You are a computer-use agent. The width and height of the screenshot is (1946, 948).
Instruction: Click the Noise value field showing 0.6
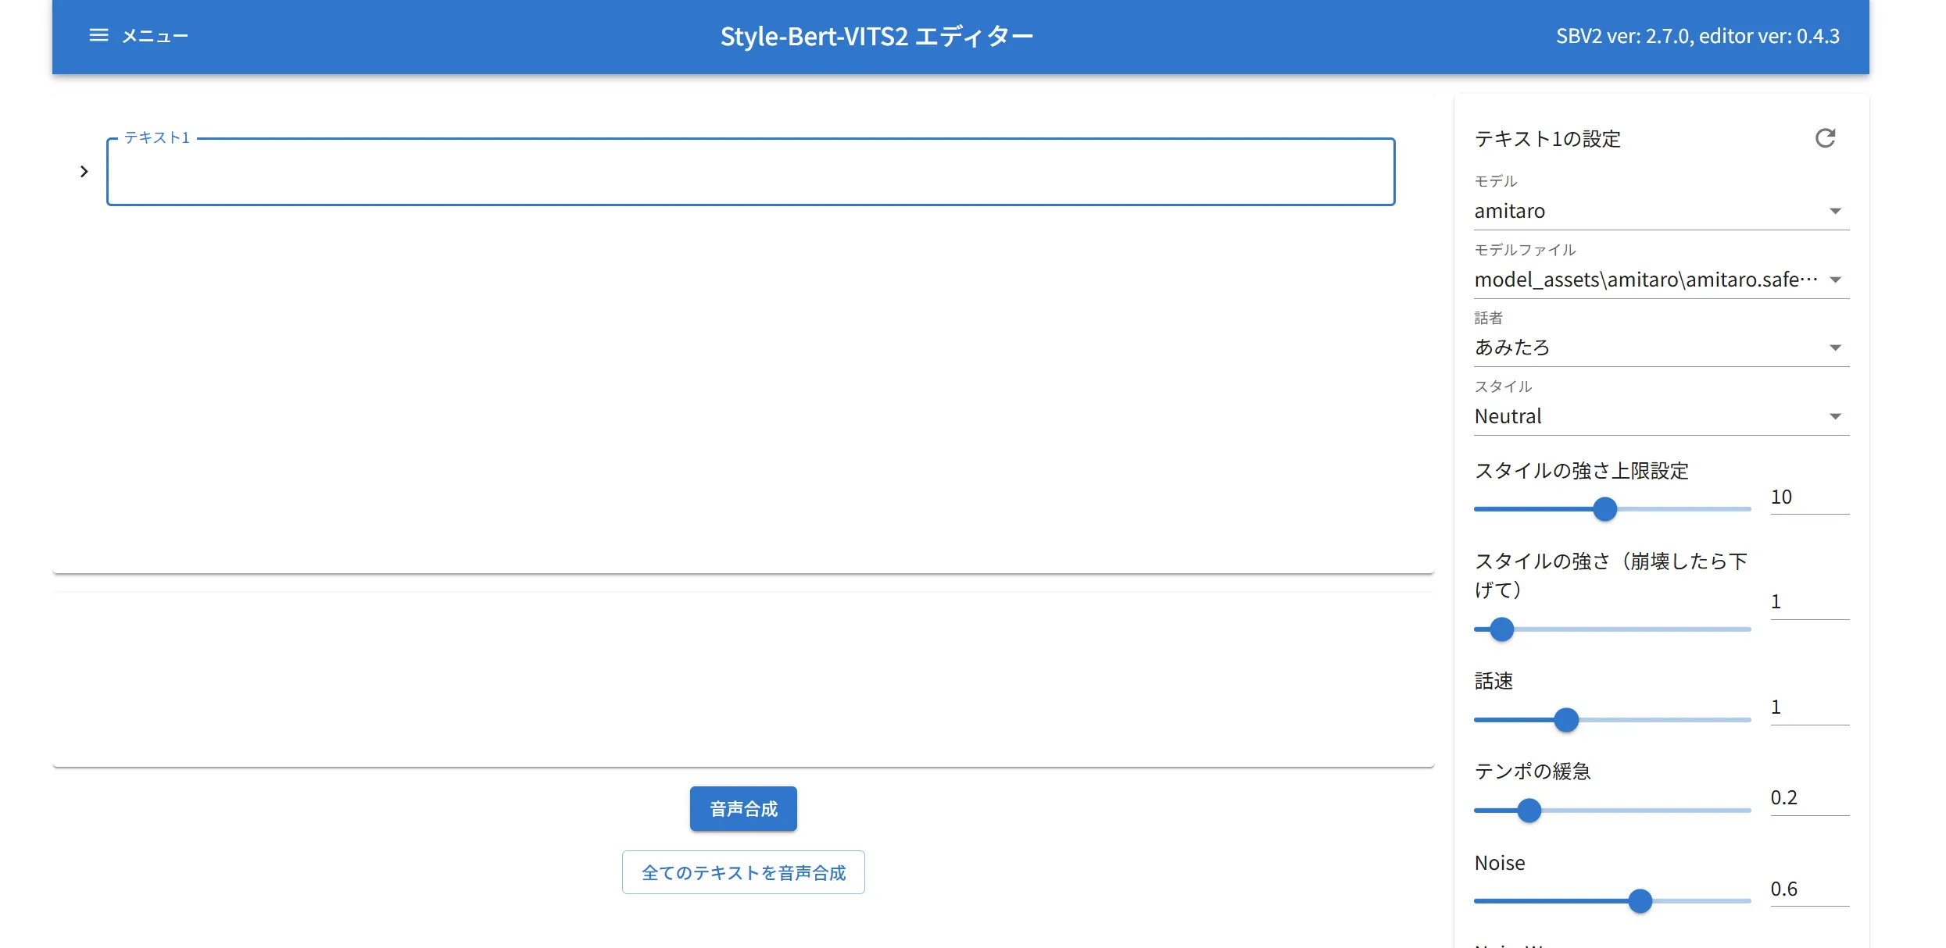1808,889
